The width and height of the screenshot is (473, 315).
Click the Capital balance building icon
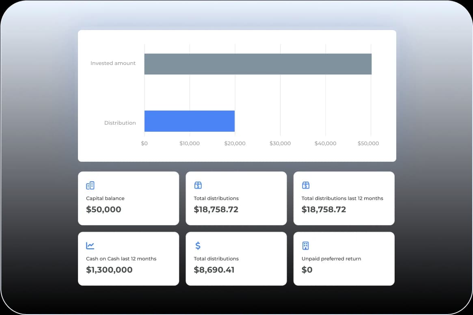(x=90, y=185)
